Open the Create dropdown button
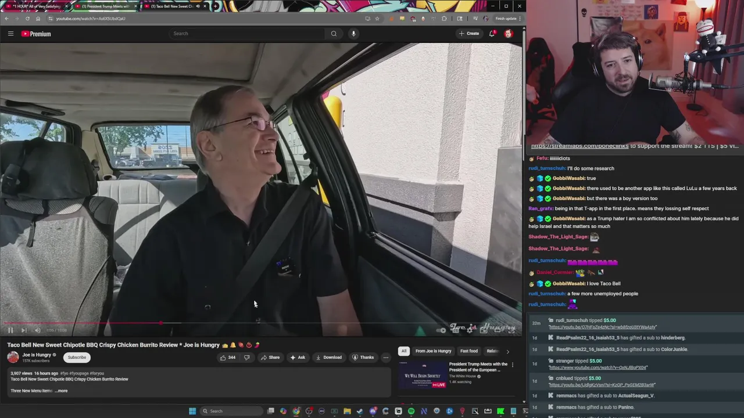The image size is (744, 418). (469, 34)
